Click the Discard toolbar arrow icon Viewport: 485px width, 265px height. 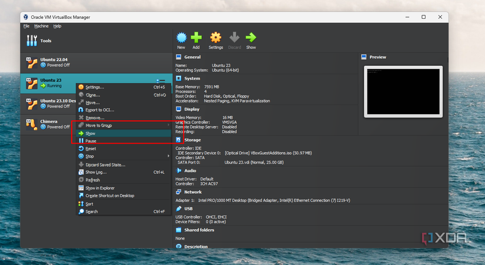235,38
